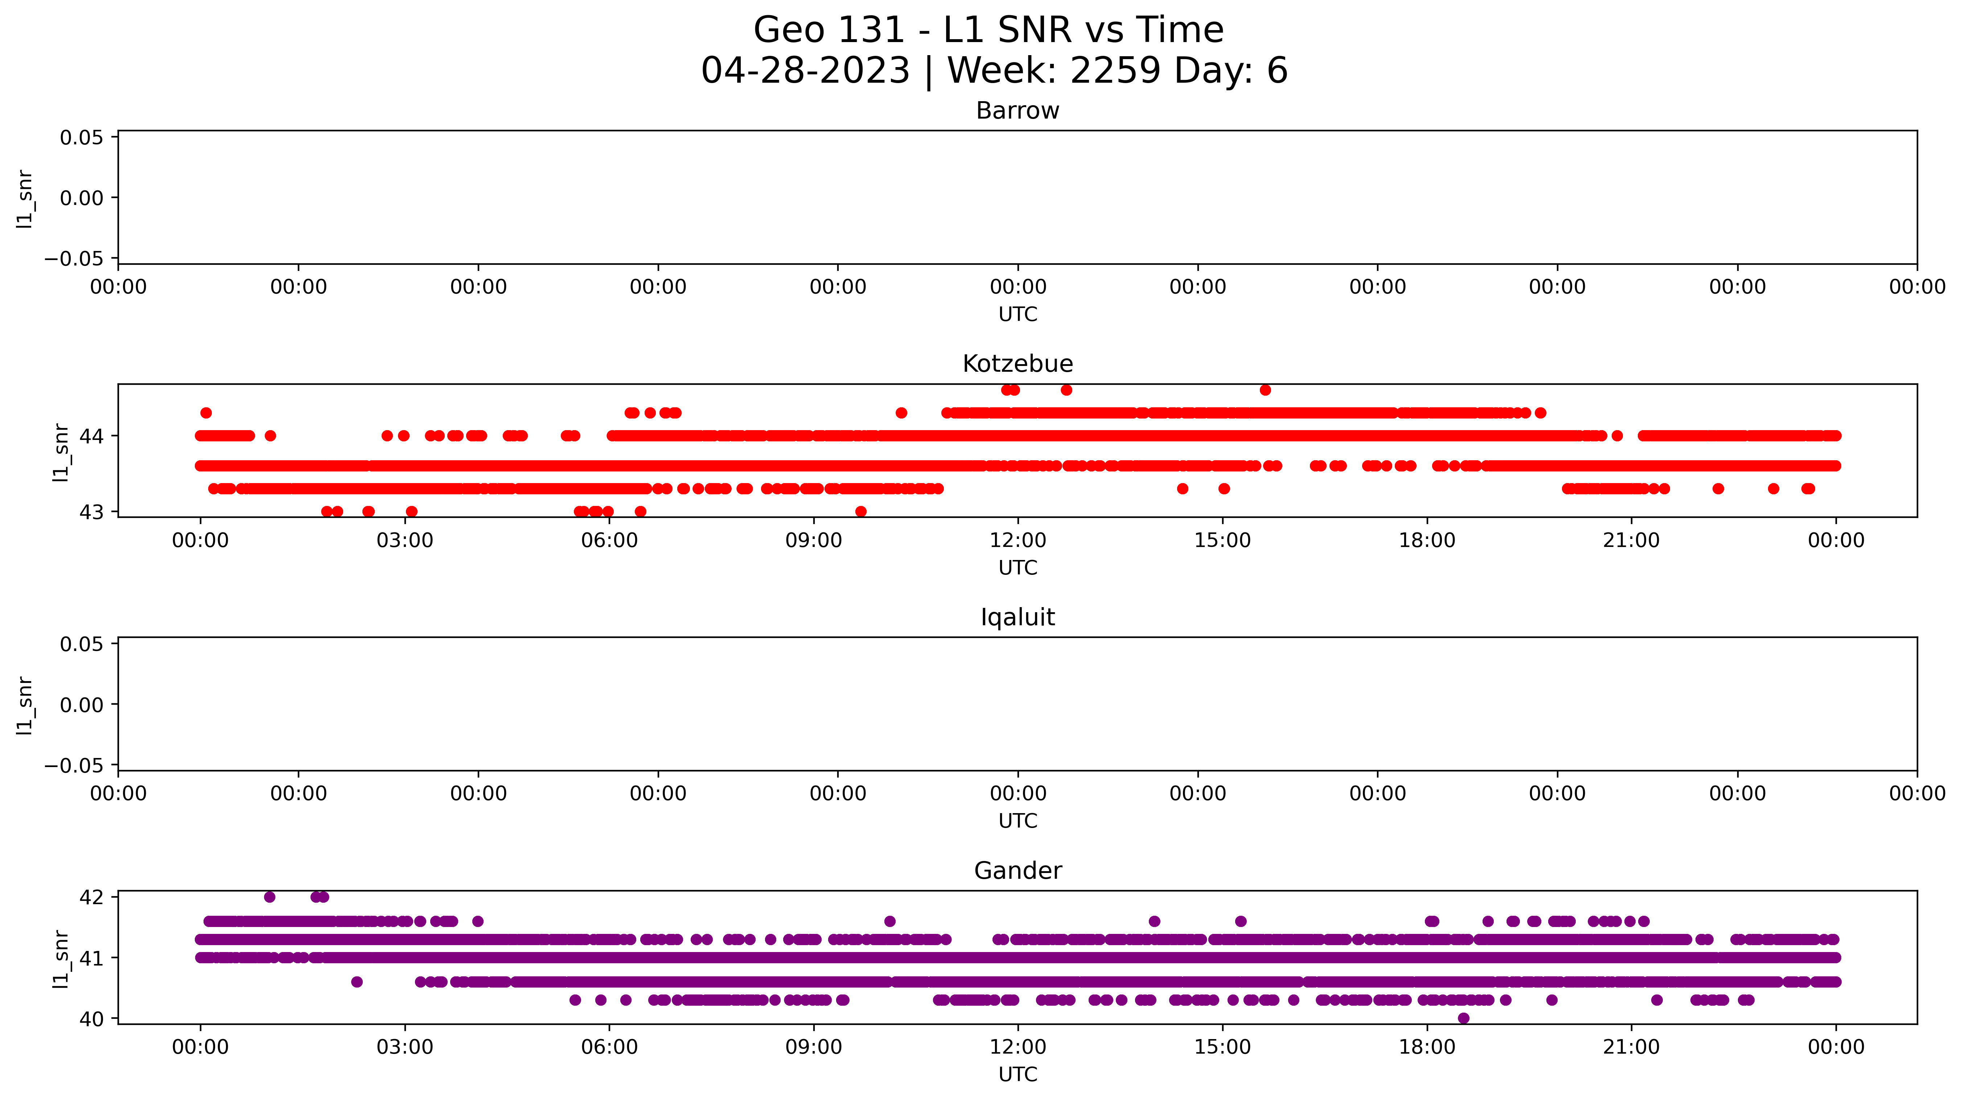Select the 'Barrow' subplot title

click(1017, 111)
